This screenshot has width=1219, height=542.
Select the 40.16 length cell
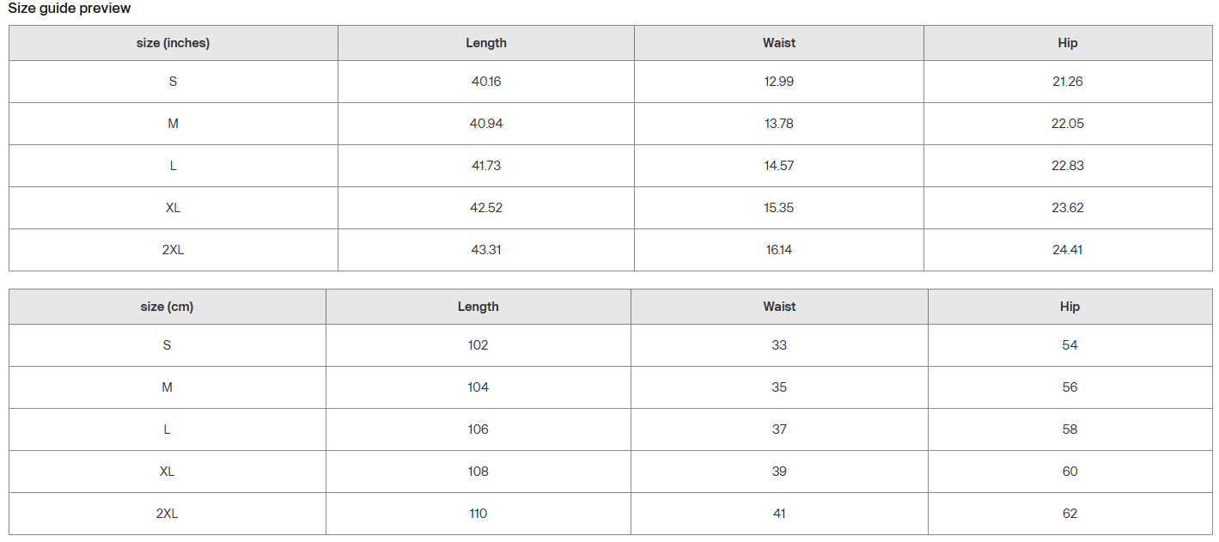(486, 82)
